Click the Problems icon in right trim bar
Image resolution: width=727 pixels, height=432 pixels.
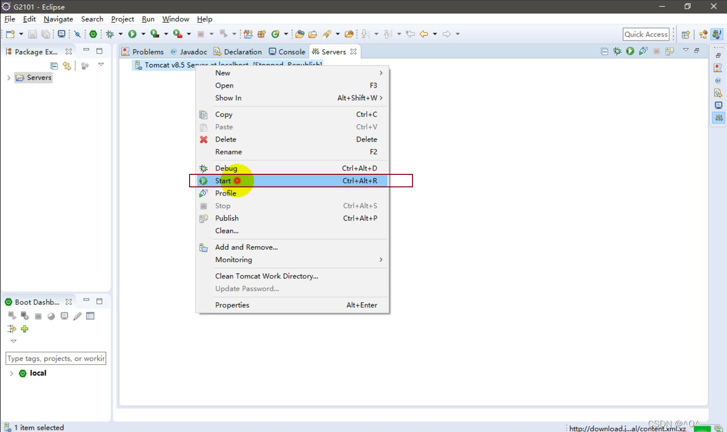(718, 68)
